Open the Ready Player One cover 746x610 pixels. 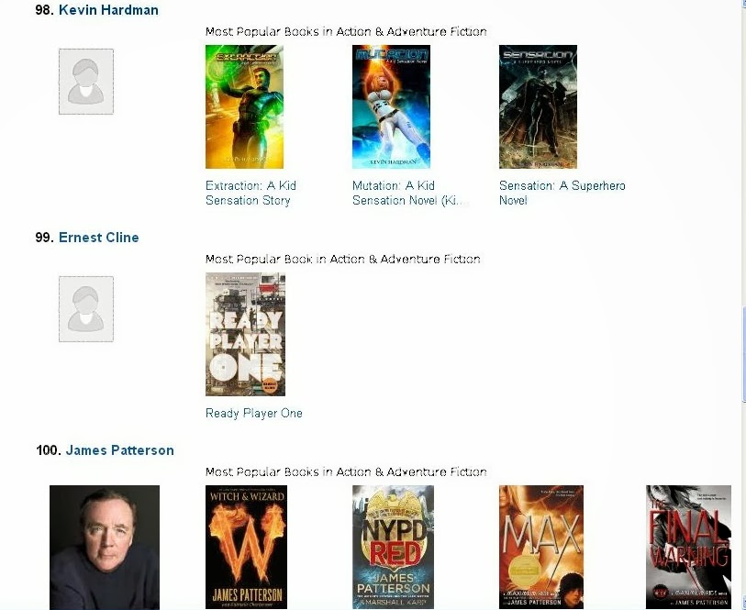pyautogui.click(x=246, y=334)
